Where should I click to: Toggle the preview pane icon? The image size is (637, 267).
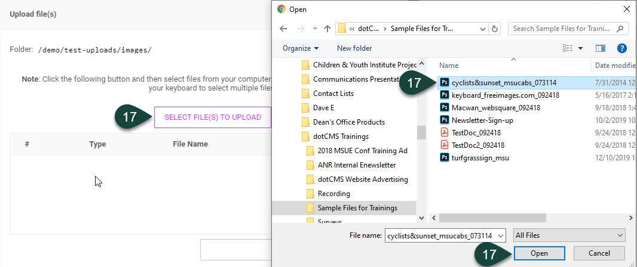pos(601,48)
